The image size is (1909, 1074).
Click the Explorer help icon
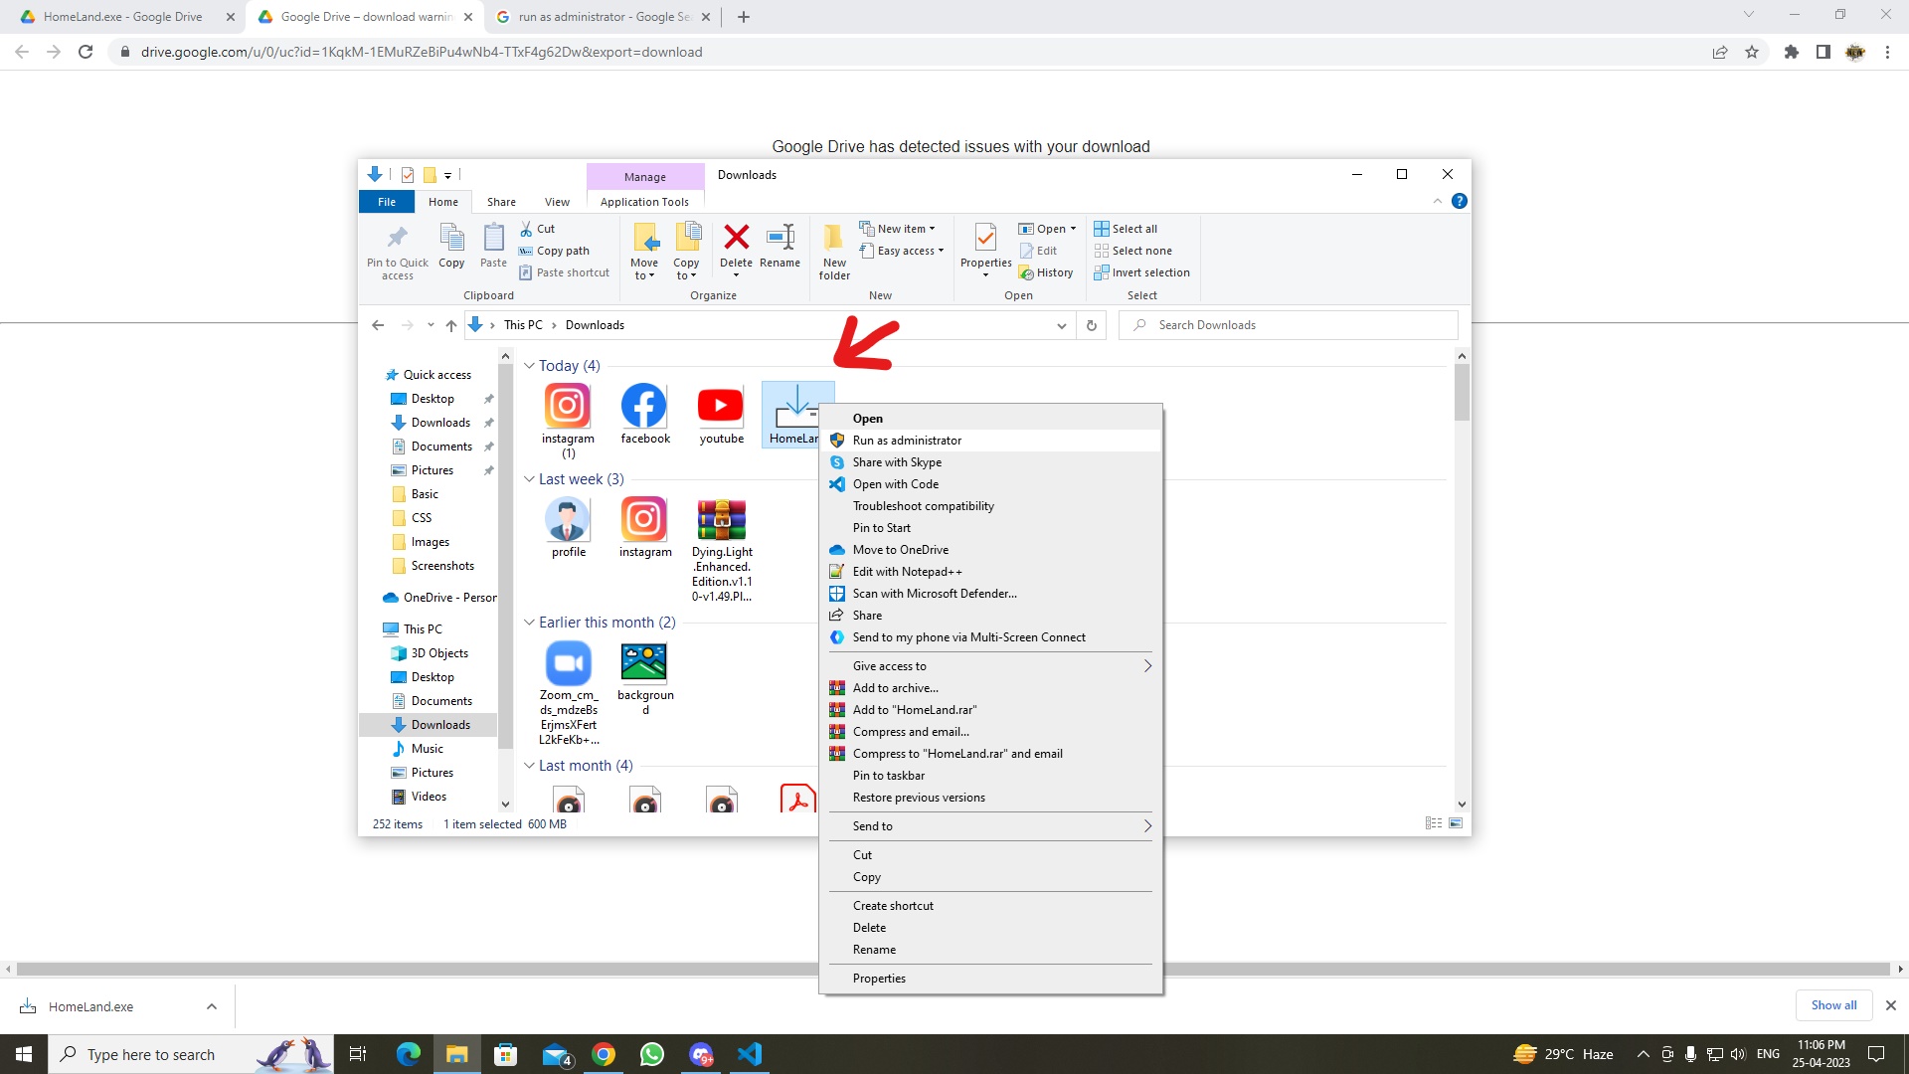pyautogui.click(x=1459, y=201)
